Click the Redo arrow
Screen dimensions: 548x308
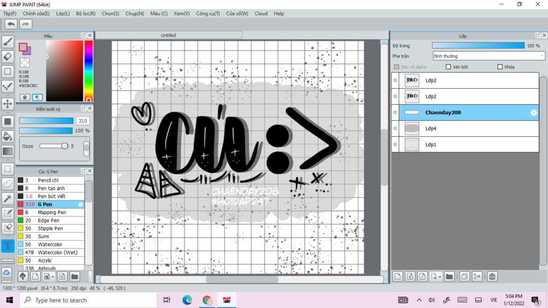pyautogui.click(x=26, y=24)
